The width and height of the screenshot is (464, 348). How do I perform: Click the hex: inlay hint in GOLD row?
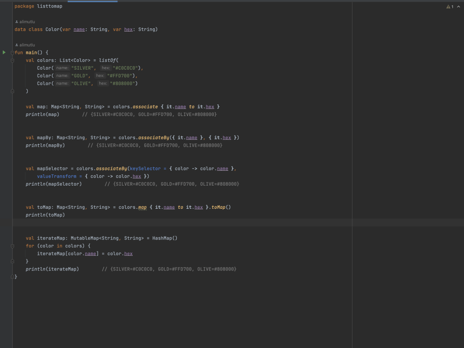pyautogui.click(x=100, y=76)
